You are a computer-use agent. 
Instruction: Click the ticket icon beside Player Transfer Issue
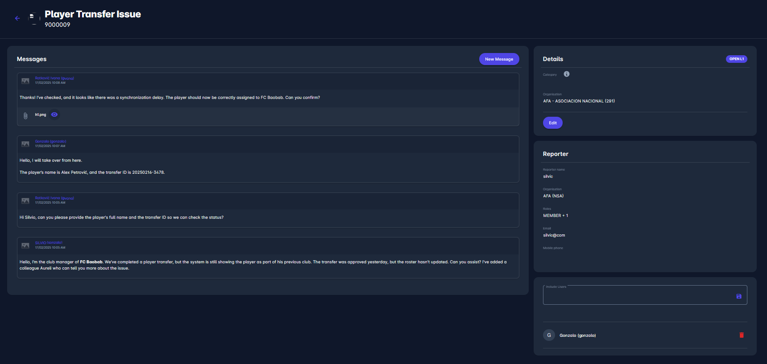point(32,17)
